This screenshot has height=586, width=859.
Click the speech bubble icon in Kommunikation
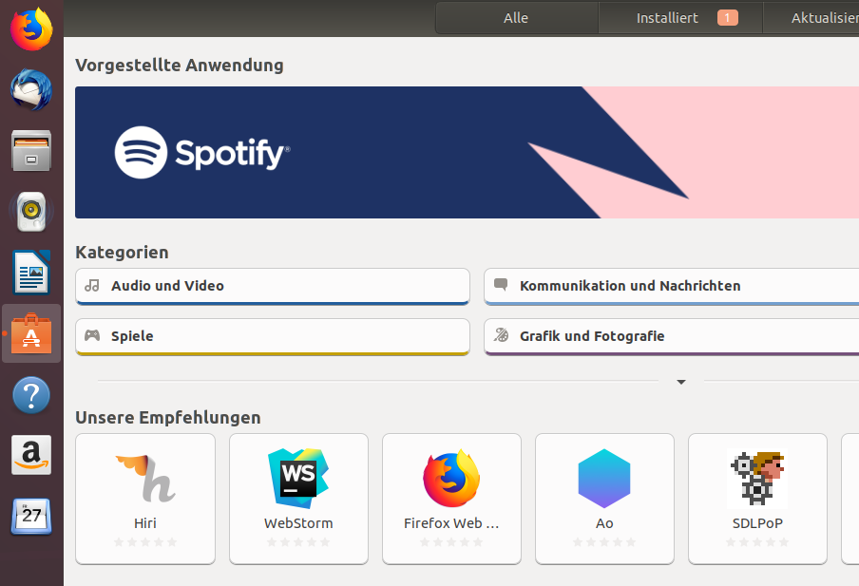[501, 285]
